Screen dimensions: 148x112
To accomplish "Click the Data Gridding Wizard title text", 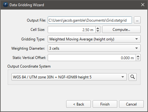I will point(27,5).
